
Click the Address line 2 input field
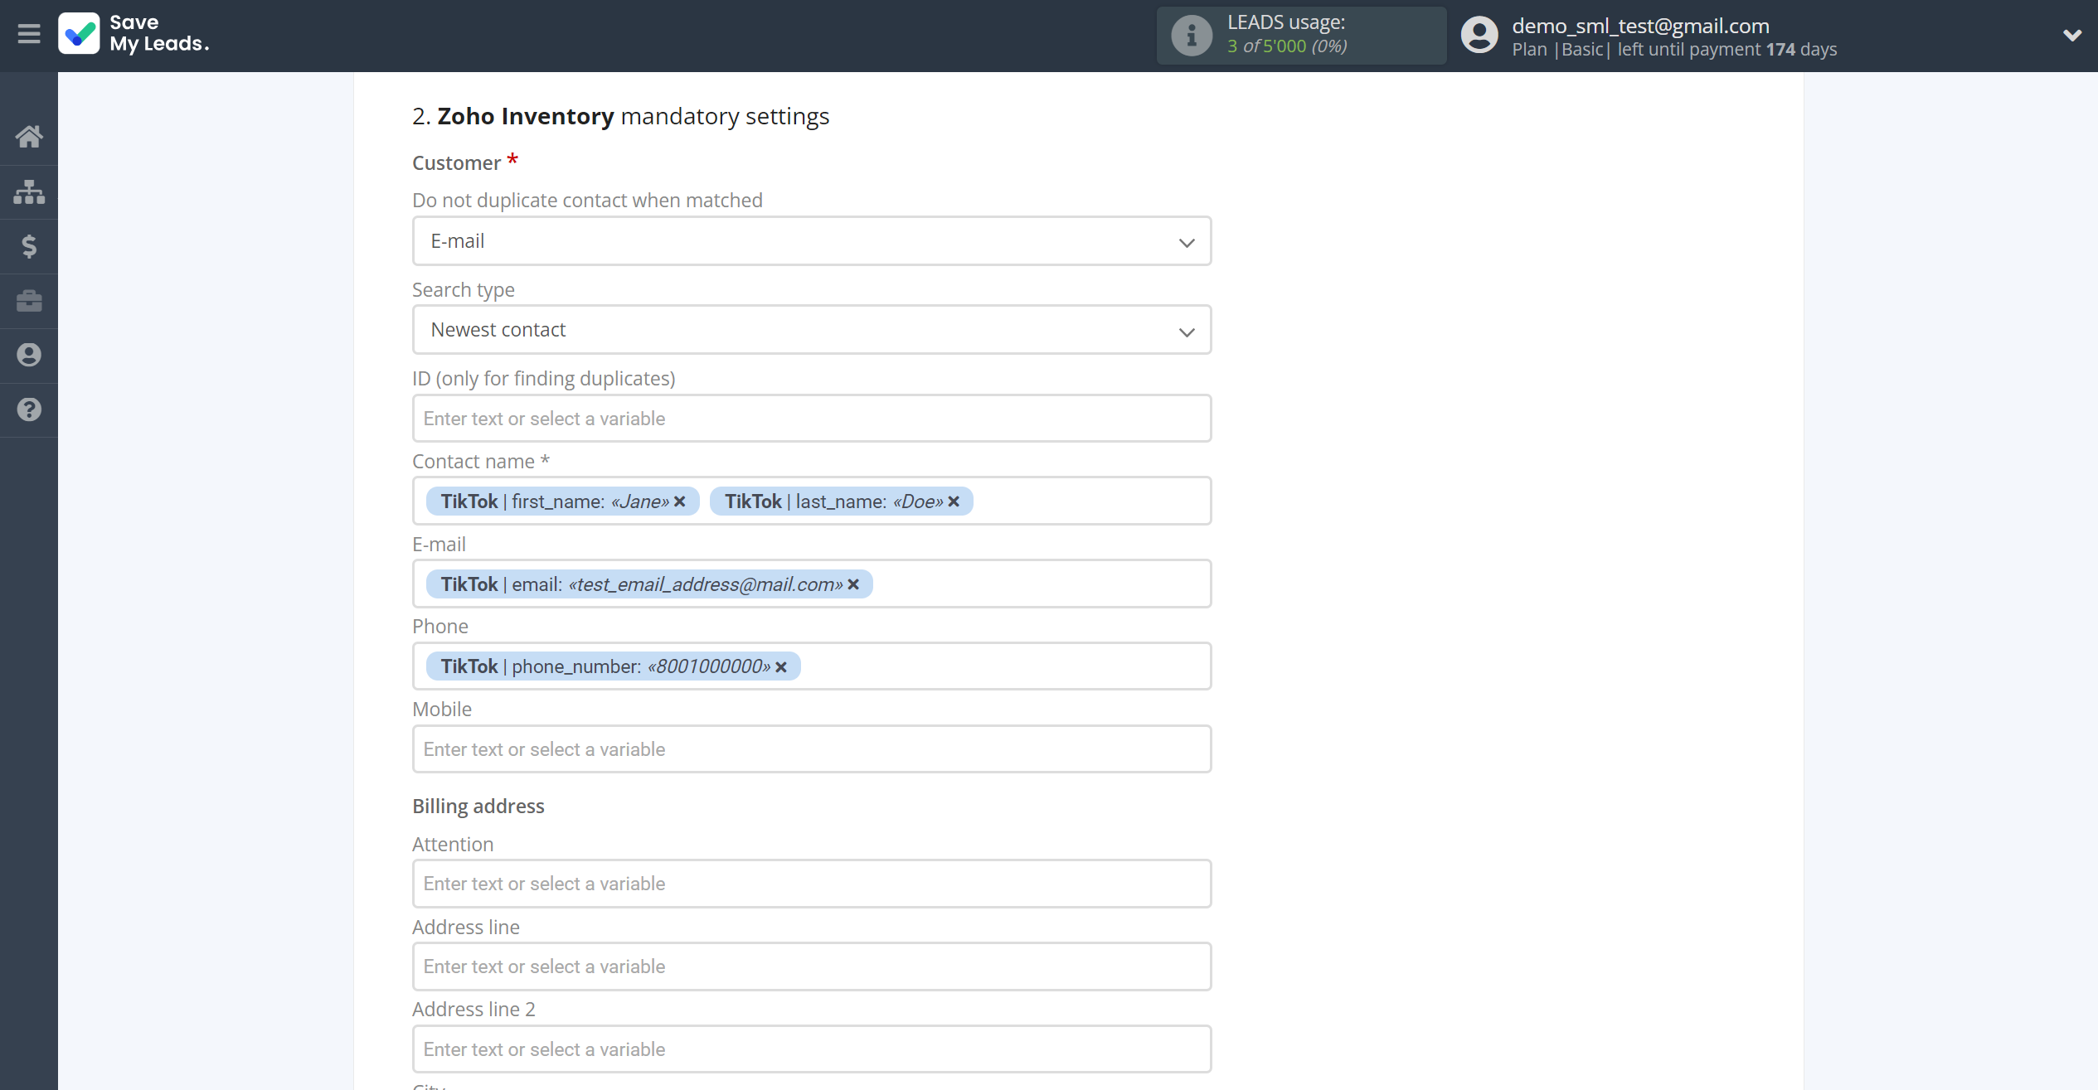[812, 1049]
